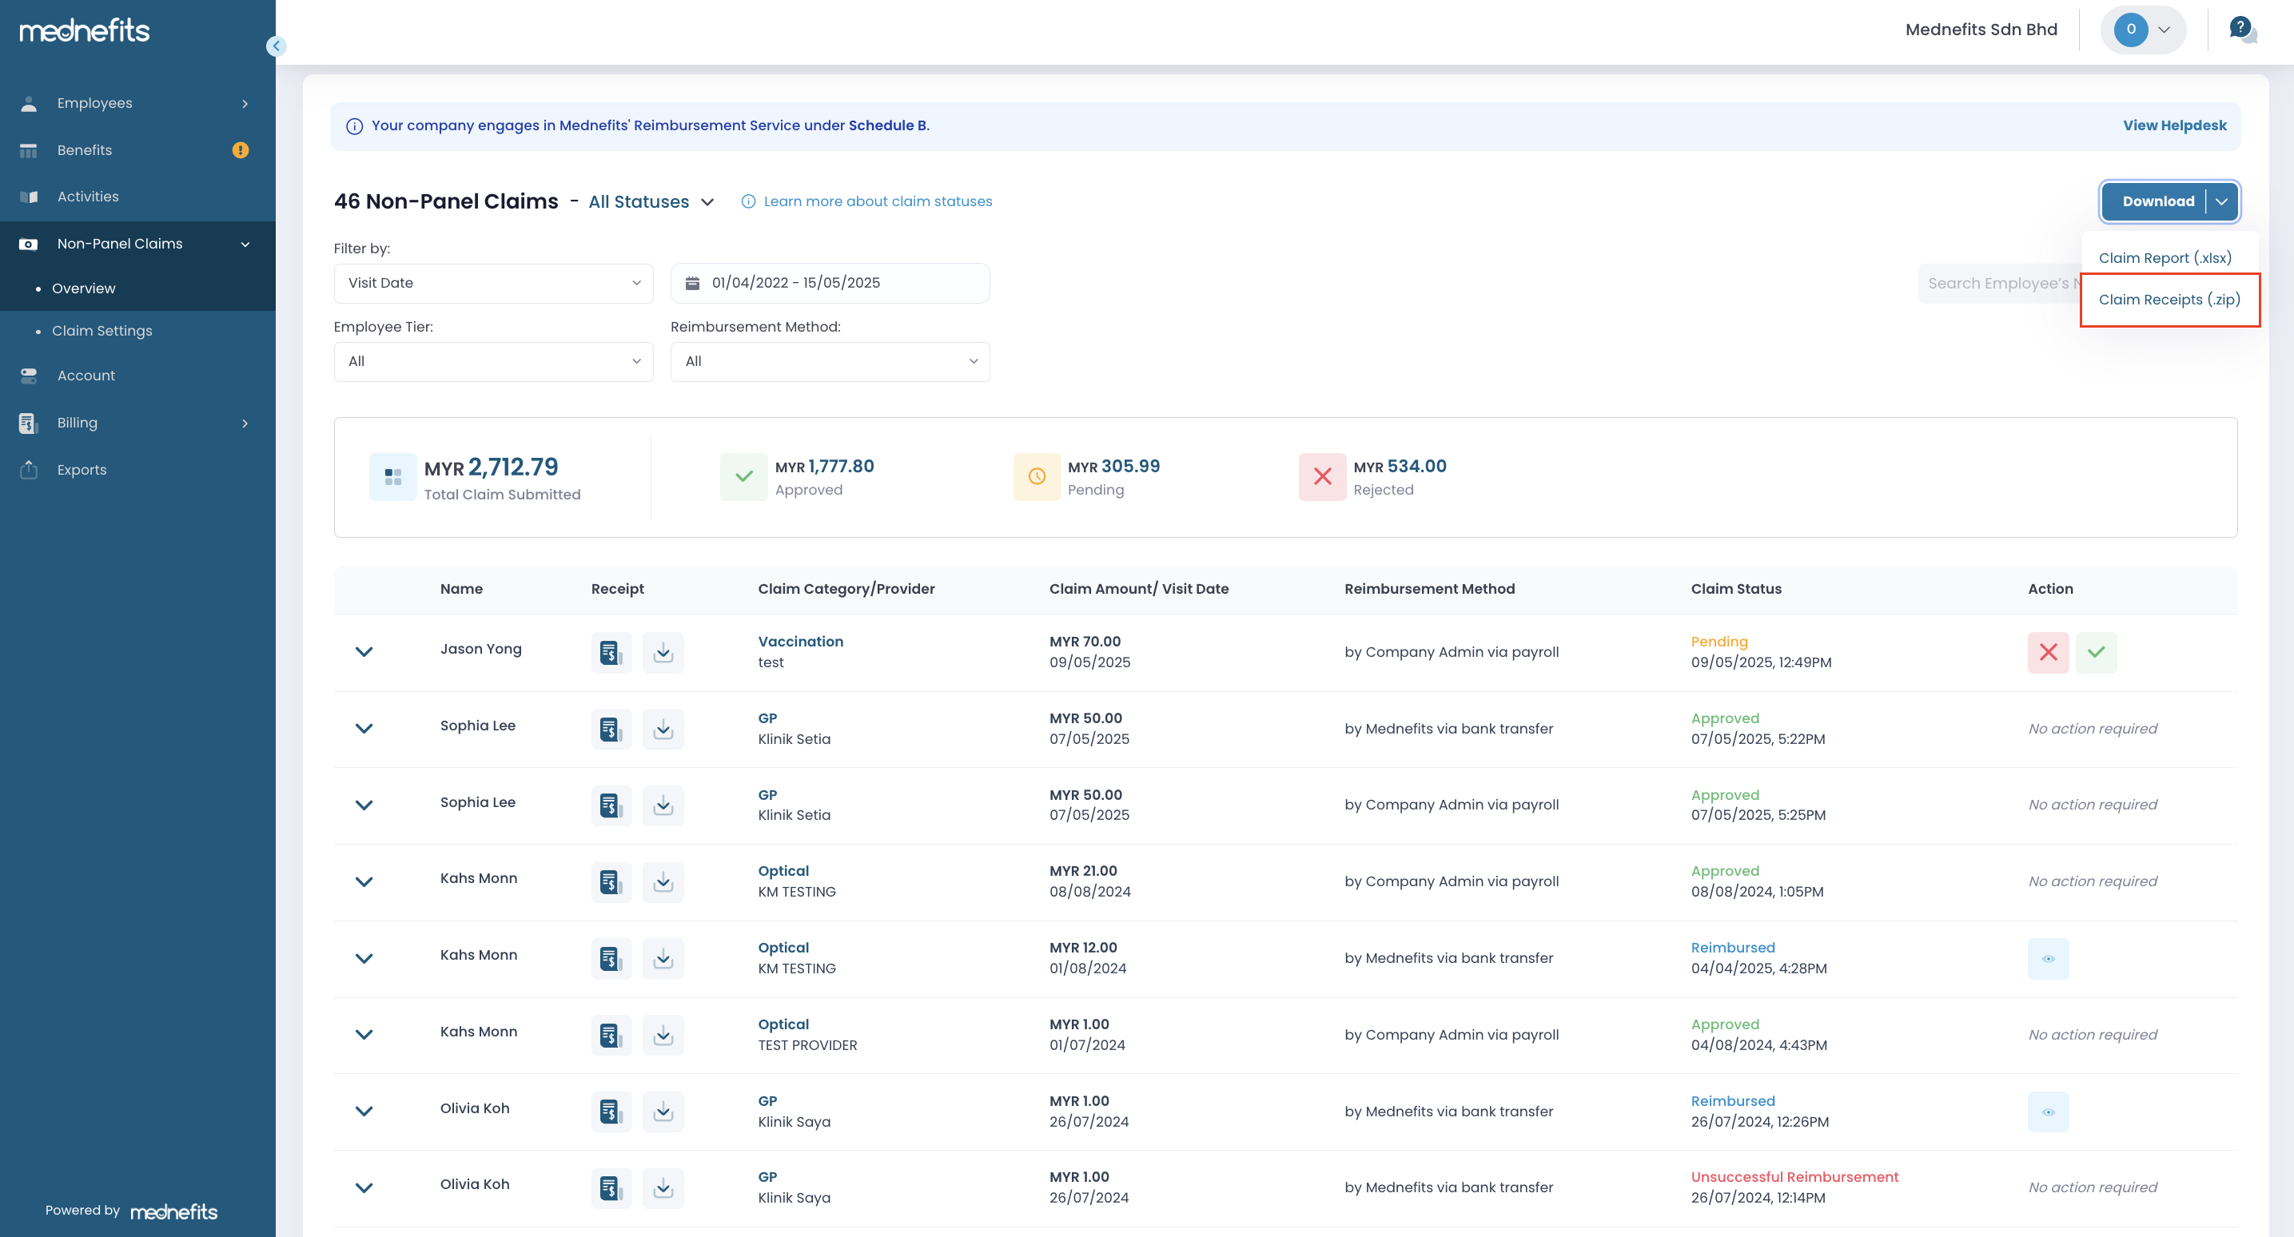2294x1237 pixels.
Task: Expand Sophia Lee's first claim row
Action: (364, 729)
